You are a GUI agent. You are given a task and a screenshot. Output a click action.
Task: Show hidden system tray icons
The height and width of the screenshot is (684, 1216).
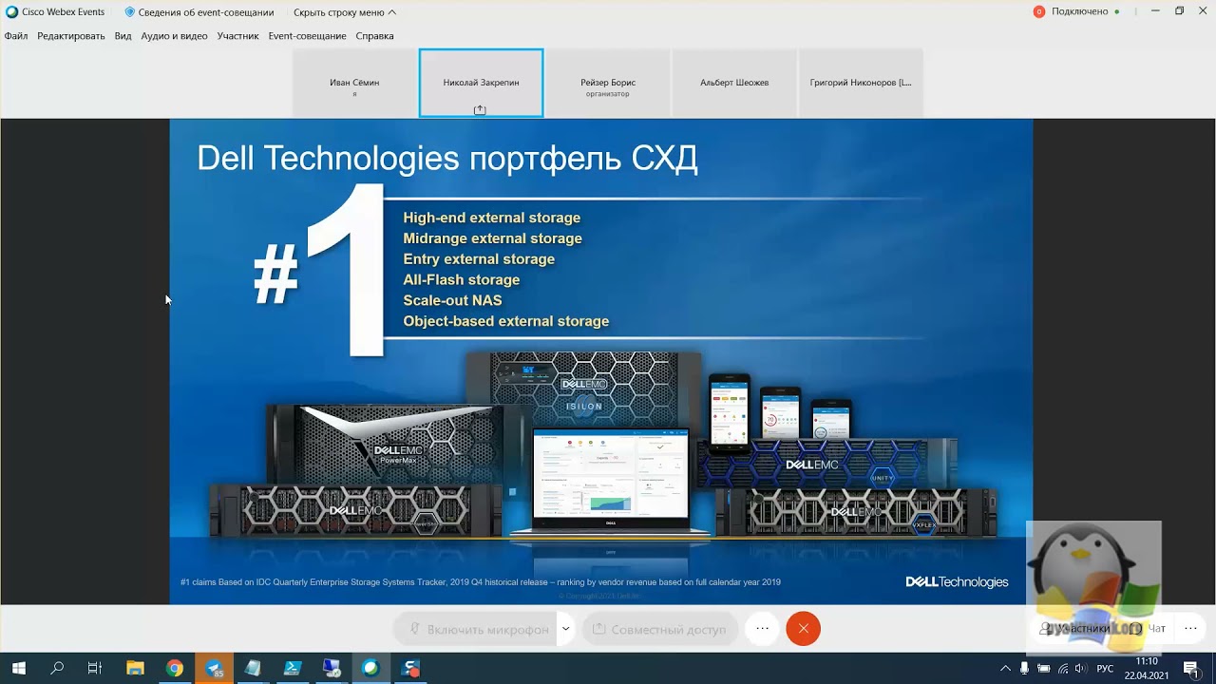point(1005,668)
